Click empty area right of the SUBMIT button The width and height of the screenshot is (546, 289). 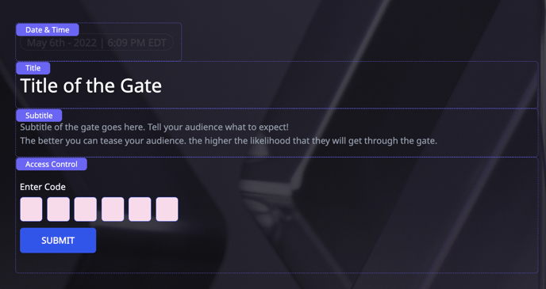click(x=313, y=241)
